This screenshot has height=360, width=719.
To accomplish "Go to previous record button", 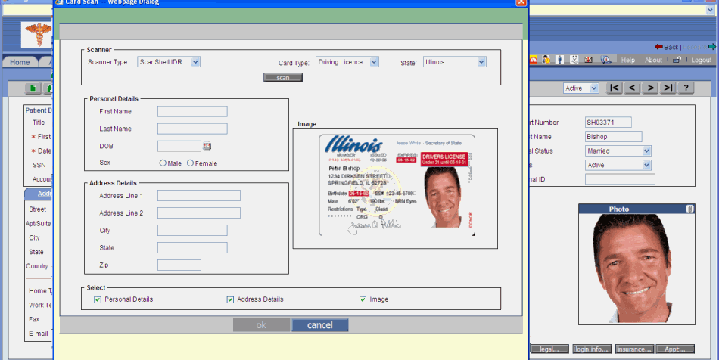I will 632,88.
